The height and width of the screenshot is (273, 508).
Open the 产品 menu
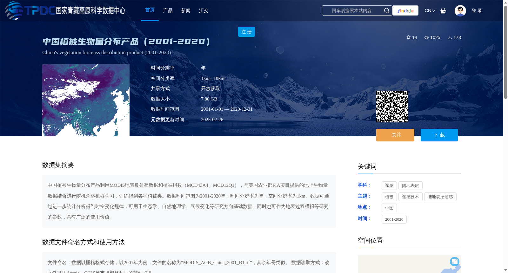tap(168, 10)
